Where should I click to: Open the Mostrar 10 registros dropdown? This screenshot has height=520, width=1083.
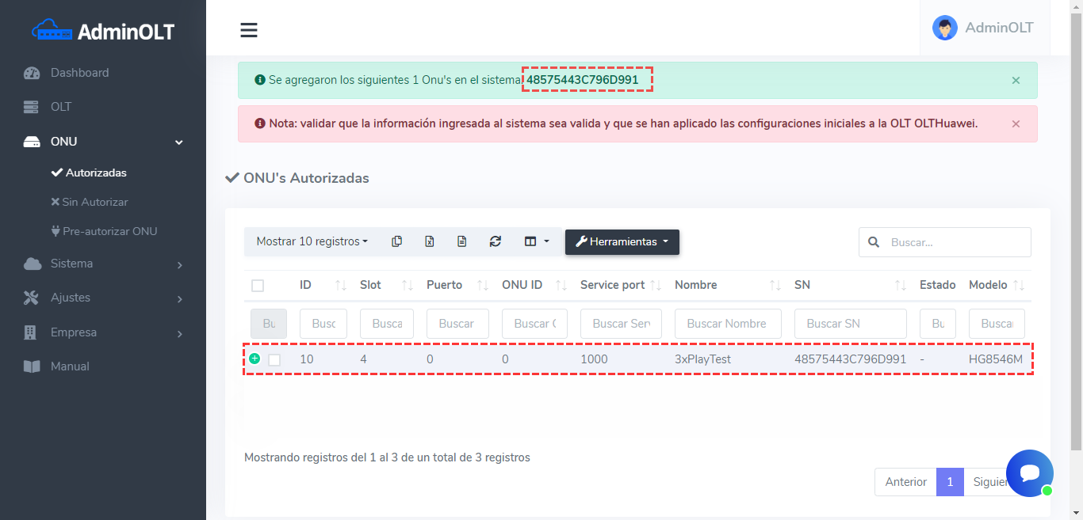point(312,241)
